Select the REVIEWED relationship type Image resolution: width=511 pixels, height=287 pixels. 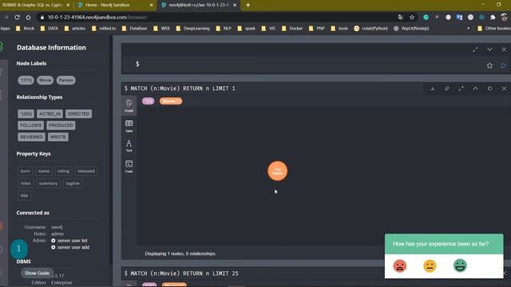tap(31, 137)
